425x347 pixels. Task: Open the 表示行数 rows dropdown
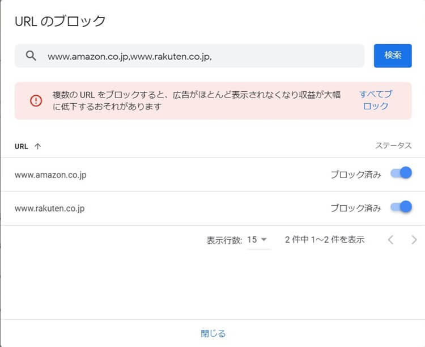(257, 240)
